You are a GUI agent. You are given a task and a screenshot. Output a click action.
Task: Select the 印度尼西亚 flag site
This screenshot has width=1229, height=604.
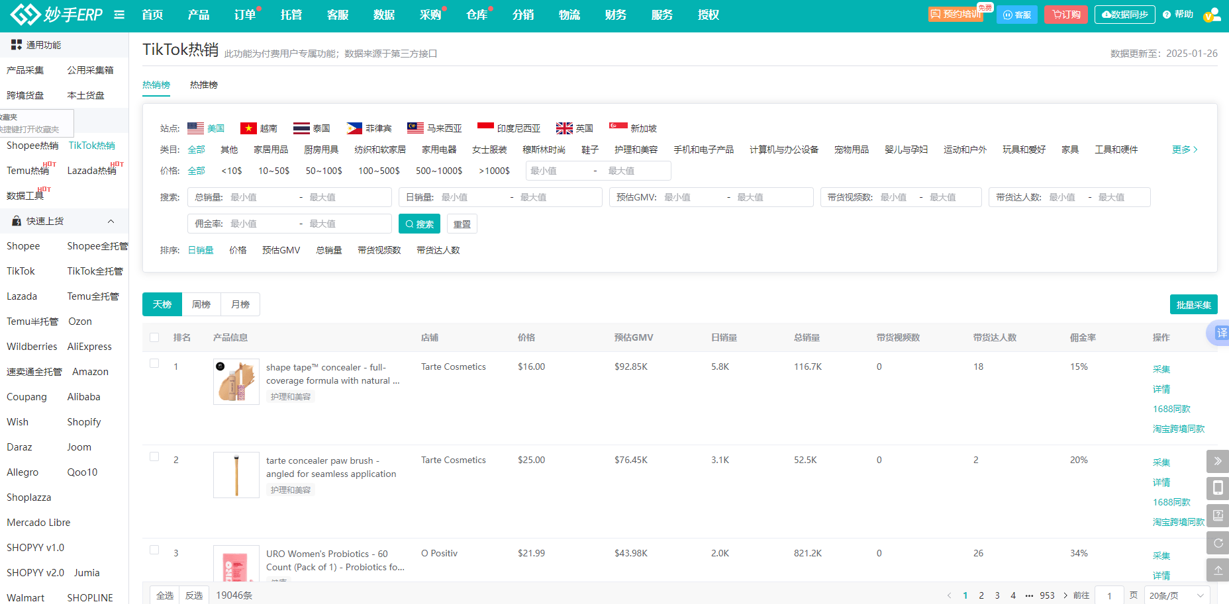click(x=485, y=128)
